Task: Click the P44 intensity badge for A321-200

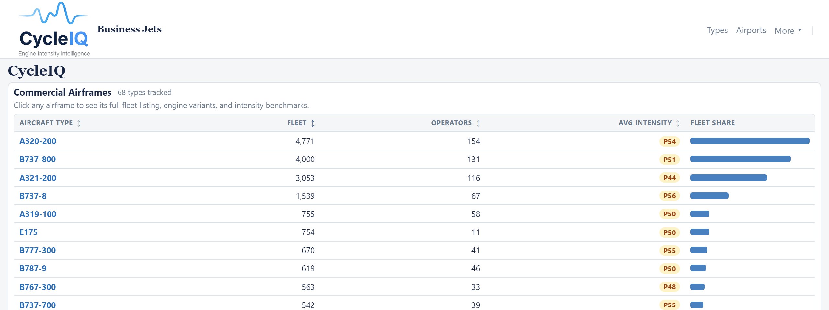Action: click(669, 178)
